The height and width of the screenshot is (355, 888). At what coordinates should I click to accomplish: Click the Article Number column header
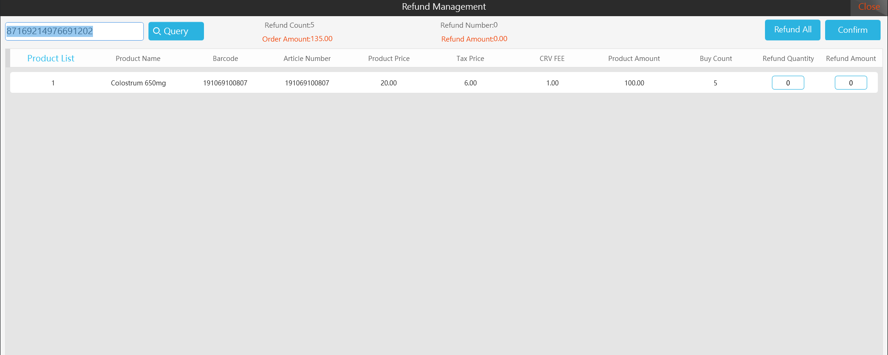[307, 59]
